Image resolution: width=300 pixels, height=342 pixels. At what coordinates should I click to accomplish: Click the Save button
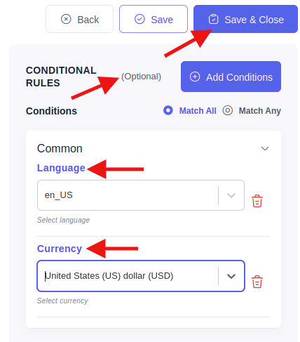coord(154,19)
